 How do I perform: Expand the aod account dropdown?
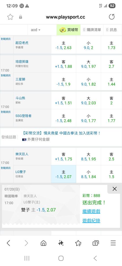(36, 30)
